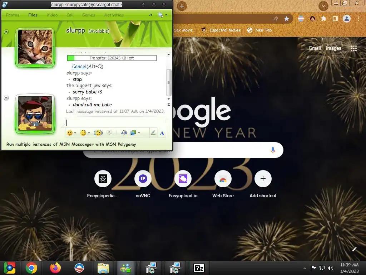The image size is (366, 275).
Task: Open Images link on Google page
Action: 333,48
